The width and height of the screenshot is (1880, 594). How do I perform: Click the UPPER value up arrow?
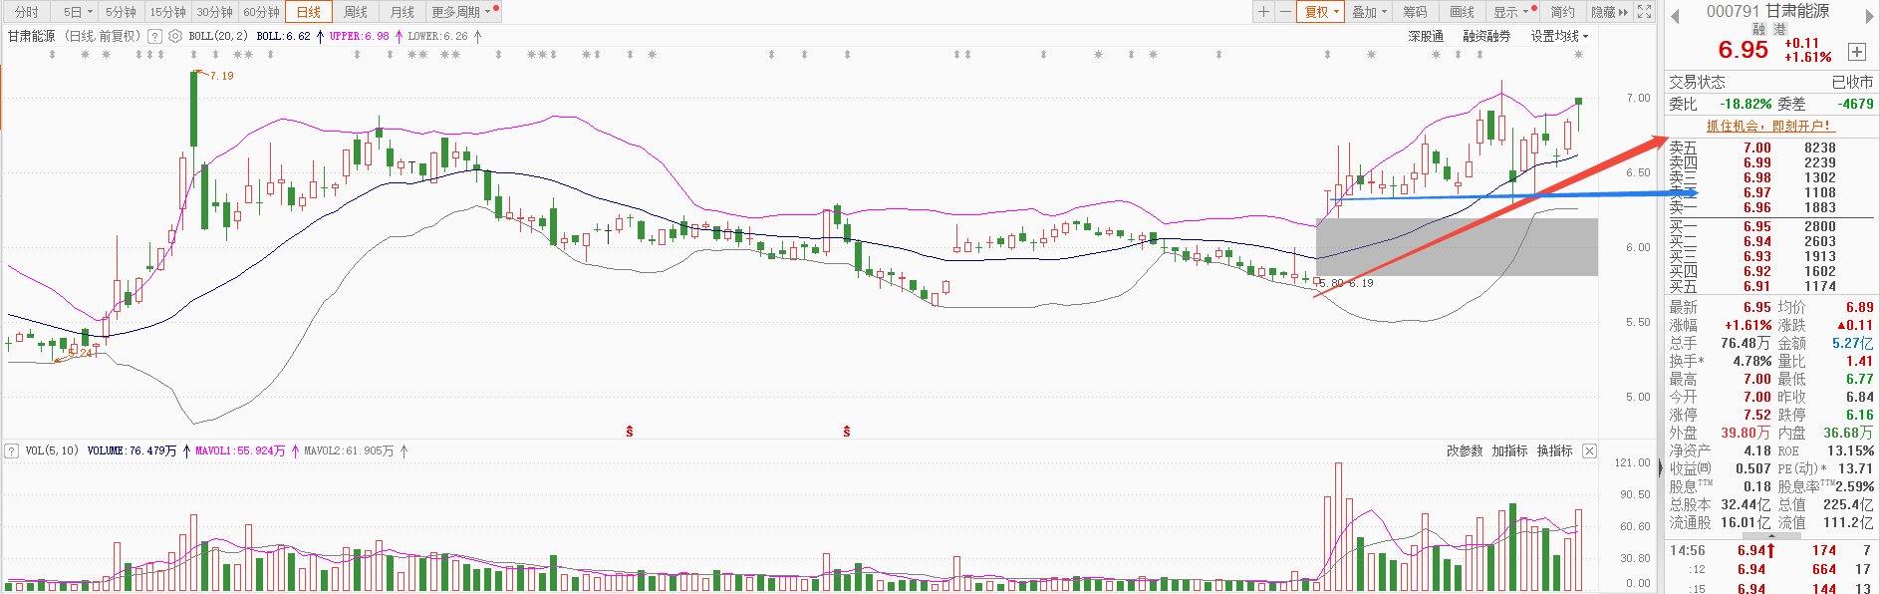[x=399, y=36]
